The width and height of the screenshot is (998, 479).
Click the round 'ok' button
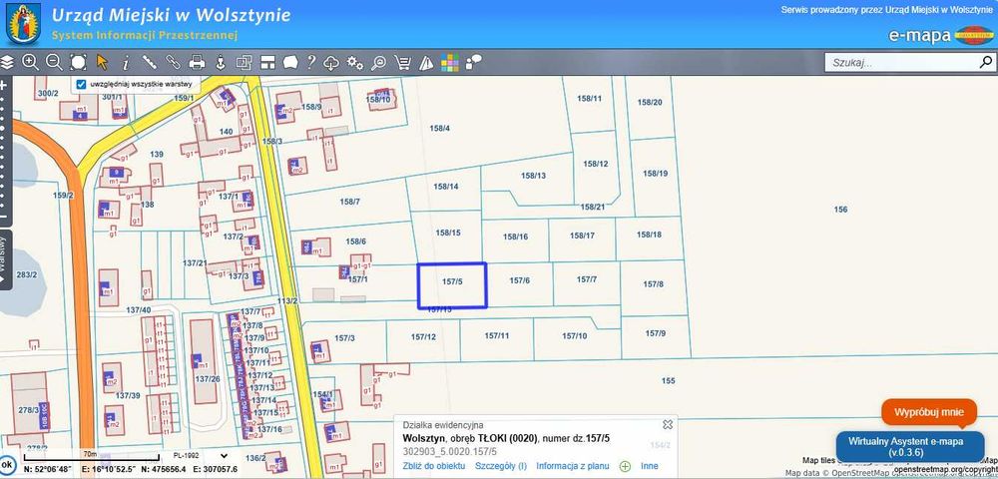click(6, 464)
